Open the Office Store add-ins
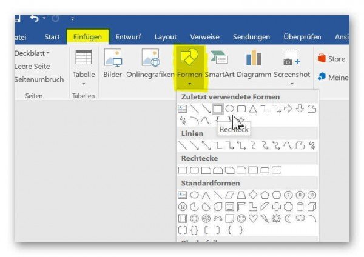The width and height of the screenshot is (364, 257). (x=331, y=59)
